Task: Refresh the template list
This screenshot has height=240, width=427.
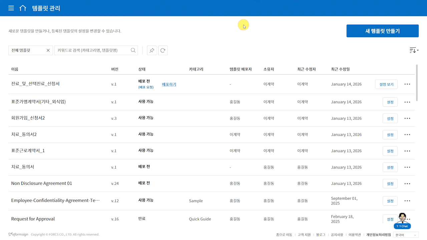Action: coord(163,50)
